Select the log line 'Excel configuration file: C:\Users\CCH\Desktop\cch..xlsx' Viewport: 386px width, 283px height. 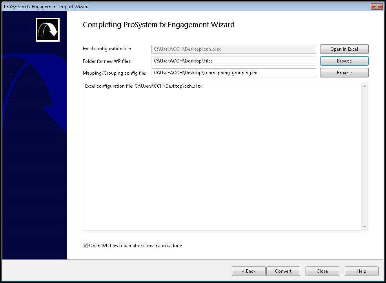pyautogui.click(x=143, y=86)
